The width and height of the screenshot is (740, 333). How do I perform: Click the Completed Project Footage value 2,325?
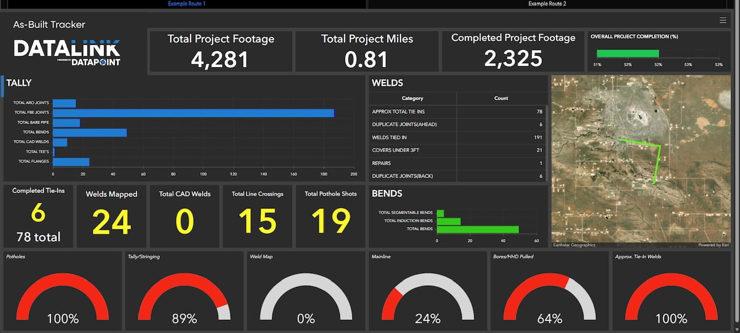click(513, 58)
